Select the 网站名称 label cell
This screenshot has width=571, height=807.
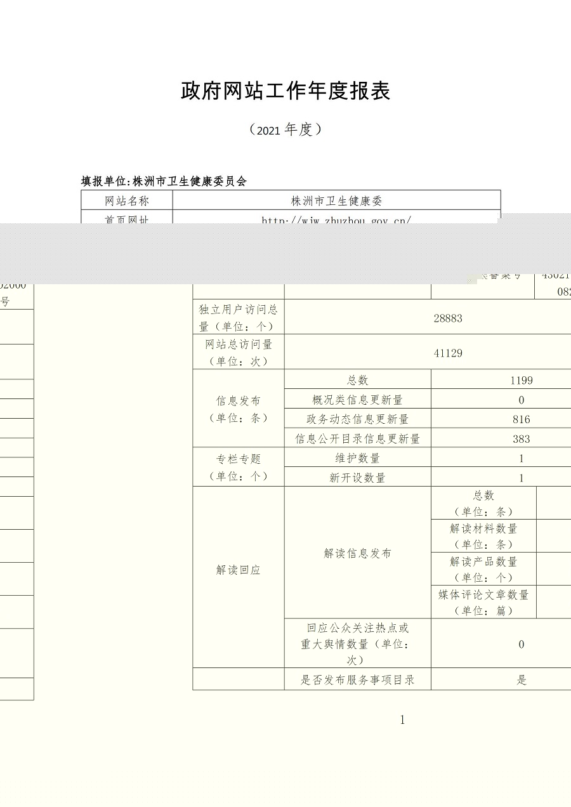[x=127, y=201]
